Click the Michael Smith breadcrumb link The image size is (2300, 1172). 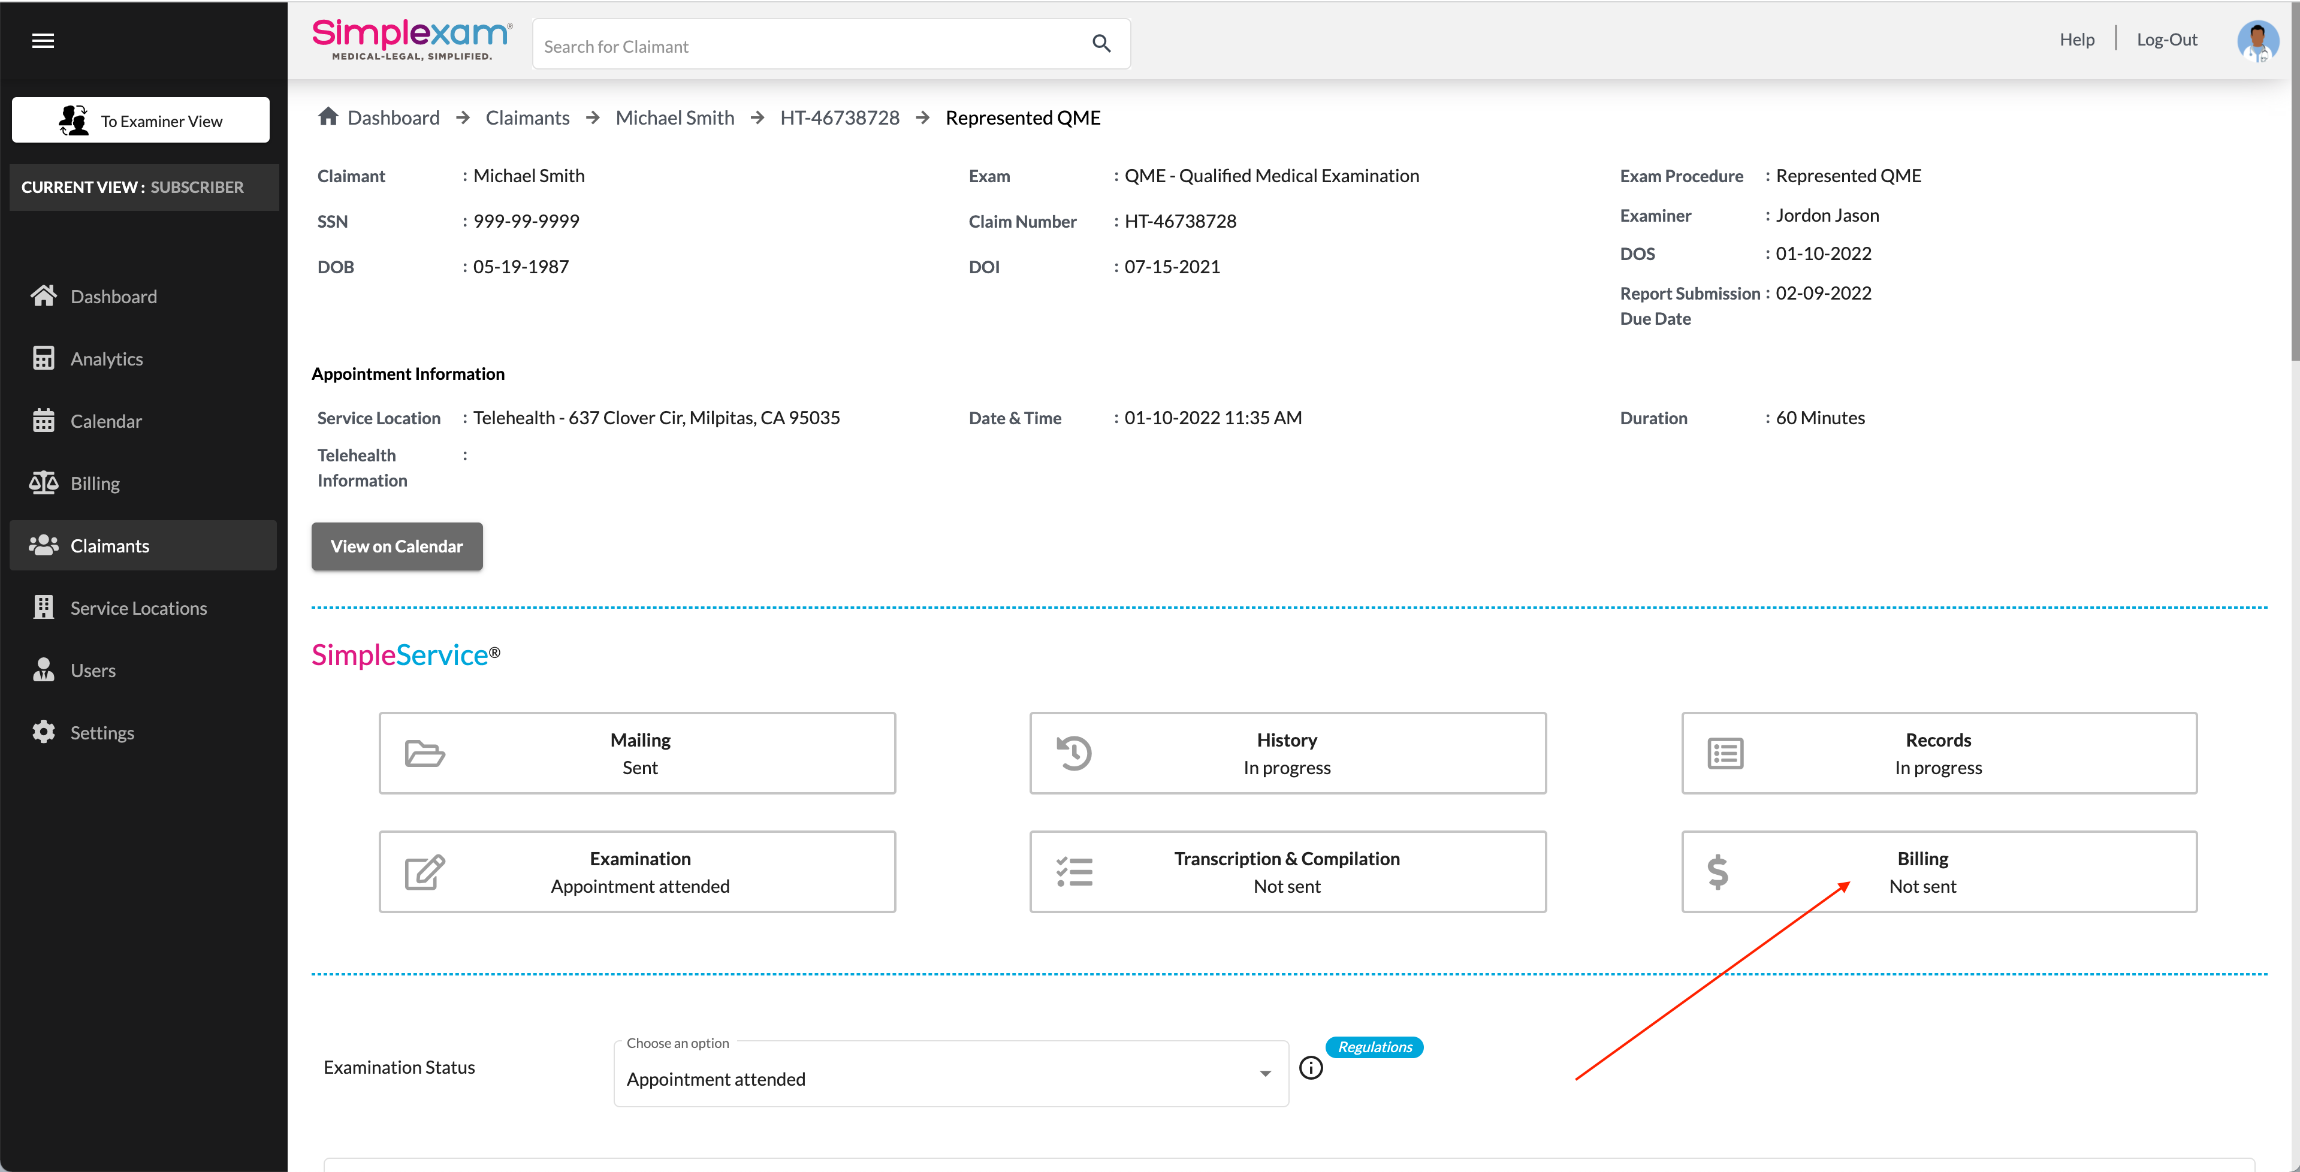(674, 118)
